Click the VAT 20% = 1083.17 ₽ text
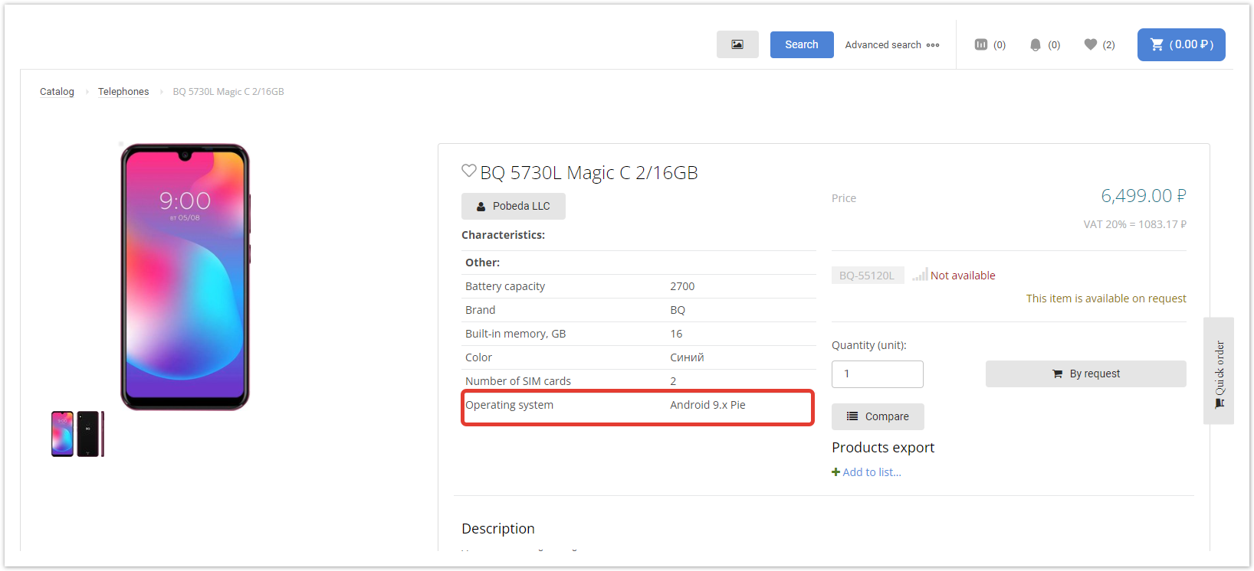The height and width of the screenshot is (571, 1254). 1134,224
